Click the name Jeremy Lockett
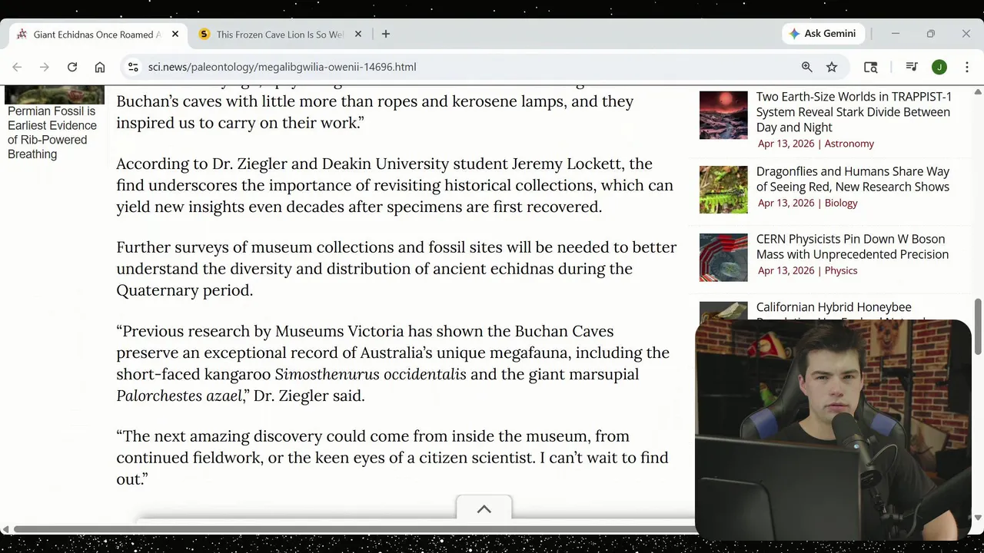 (x=568, y=164)
